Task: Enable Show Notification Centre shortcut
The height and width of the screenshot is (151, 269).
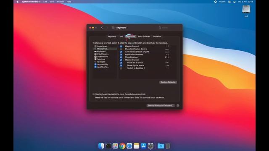Action: tap(121, 49)
